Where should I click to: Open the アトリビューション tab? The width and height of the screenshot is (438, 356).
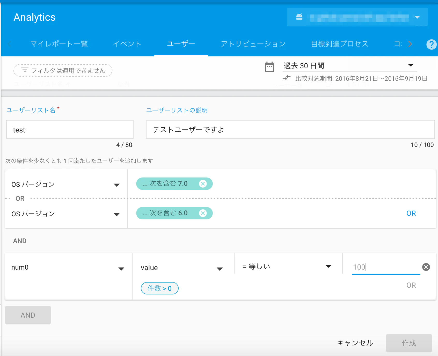click(253, 44)
